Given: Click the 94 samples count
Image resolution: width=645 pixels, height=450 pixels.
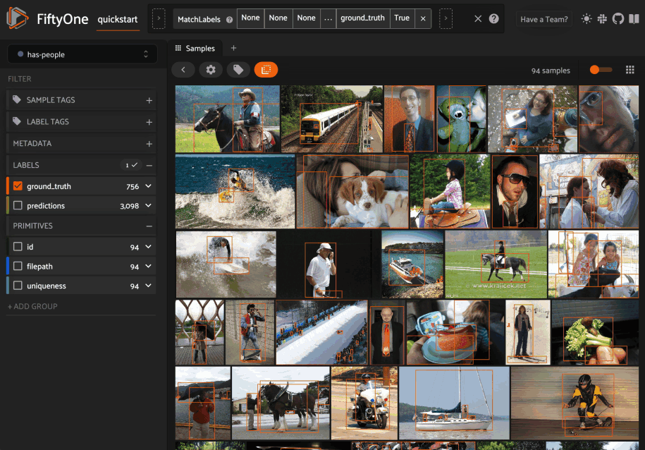Looking at the screenshot, I should [551, 71].
